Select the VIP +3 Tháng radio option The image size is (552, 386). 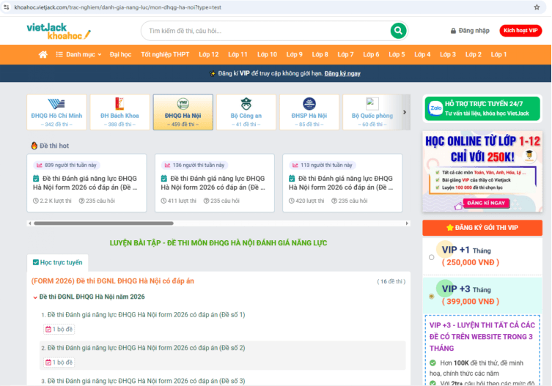click(x=432, y=296)
